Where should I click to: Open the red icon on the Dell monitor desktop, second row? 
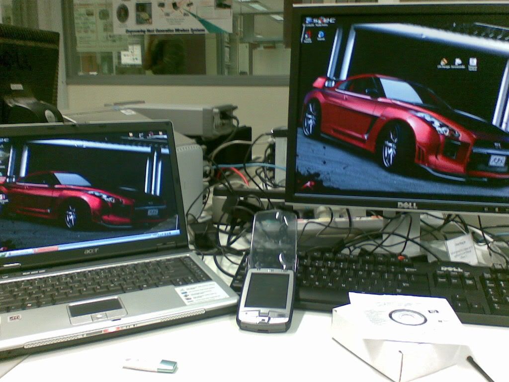pos(308,36)
